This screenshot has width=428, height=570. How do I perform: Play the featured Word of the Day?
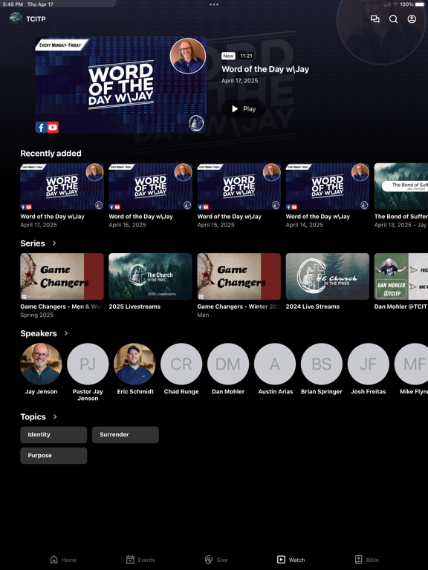click(244, 108)
